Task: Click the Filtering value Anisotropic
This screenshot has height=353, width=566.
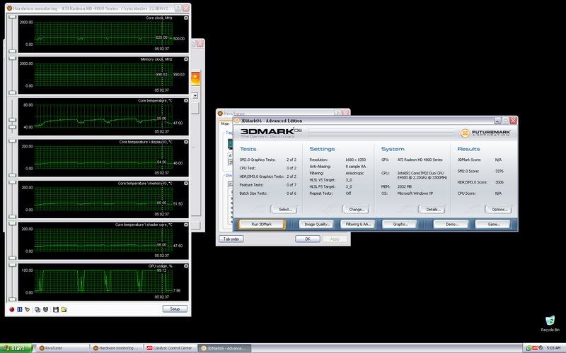Action: [354, 173]
